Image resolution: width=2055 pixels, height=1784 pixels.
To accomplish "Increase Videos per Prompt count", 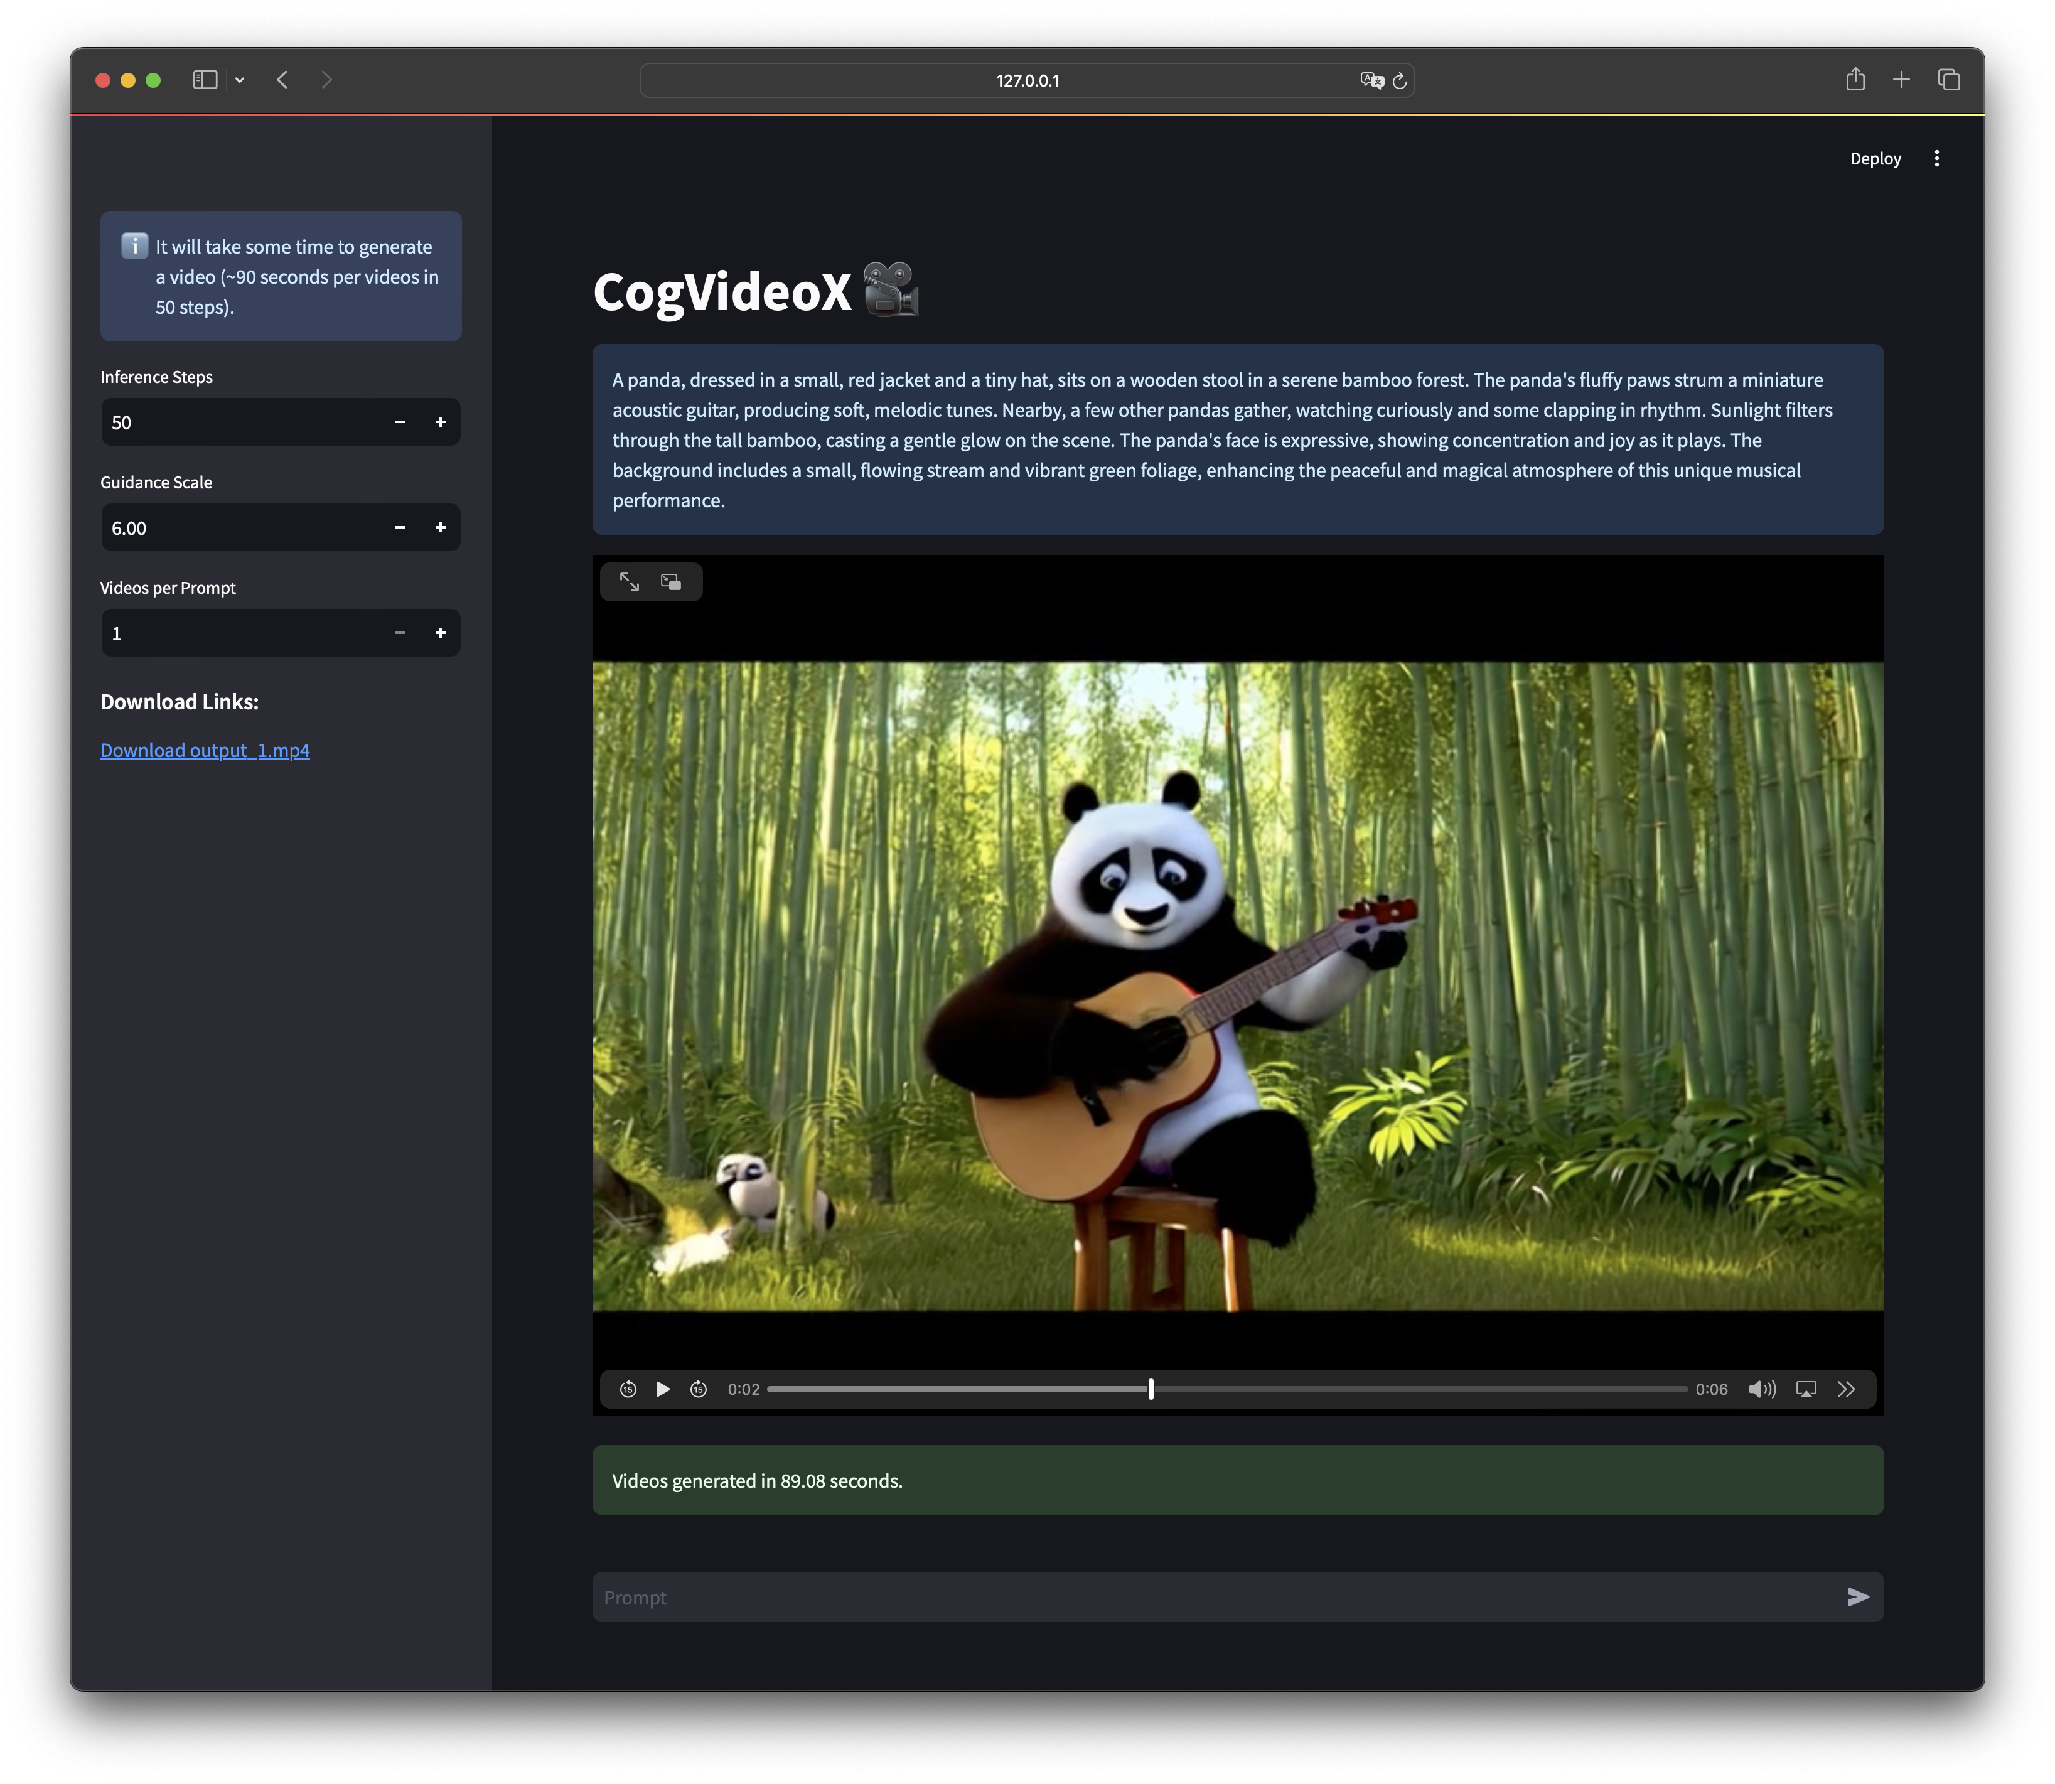I will (x=440, y=633).
